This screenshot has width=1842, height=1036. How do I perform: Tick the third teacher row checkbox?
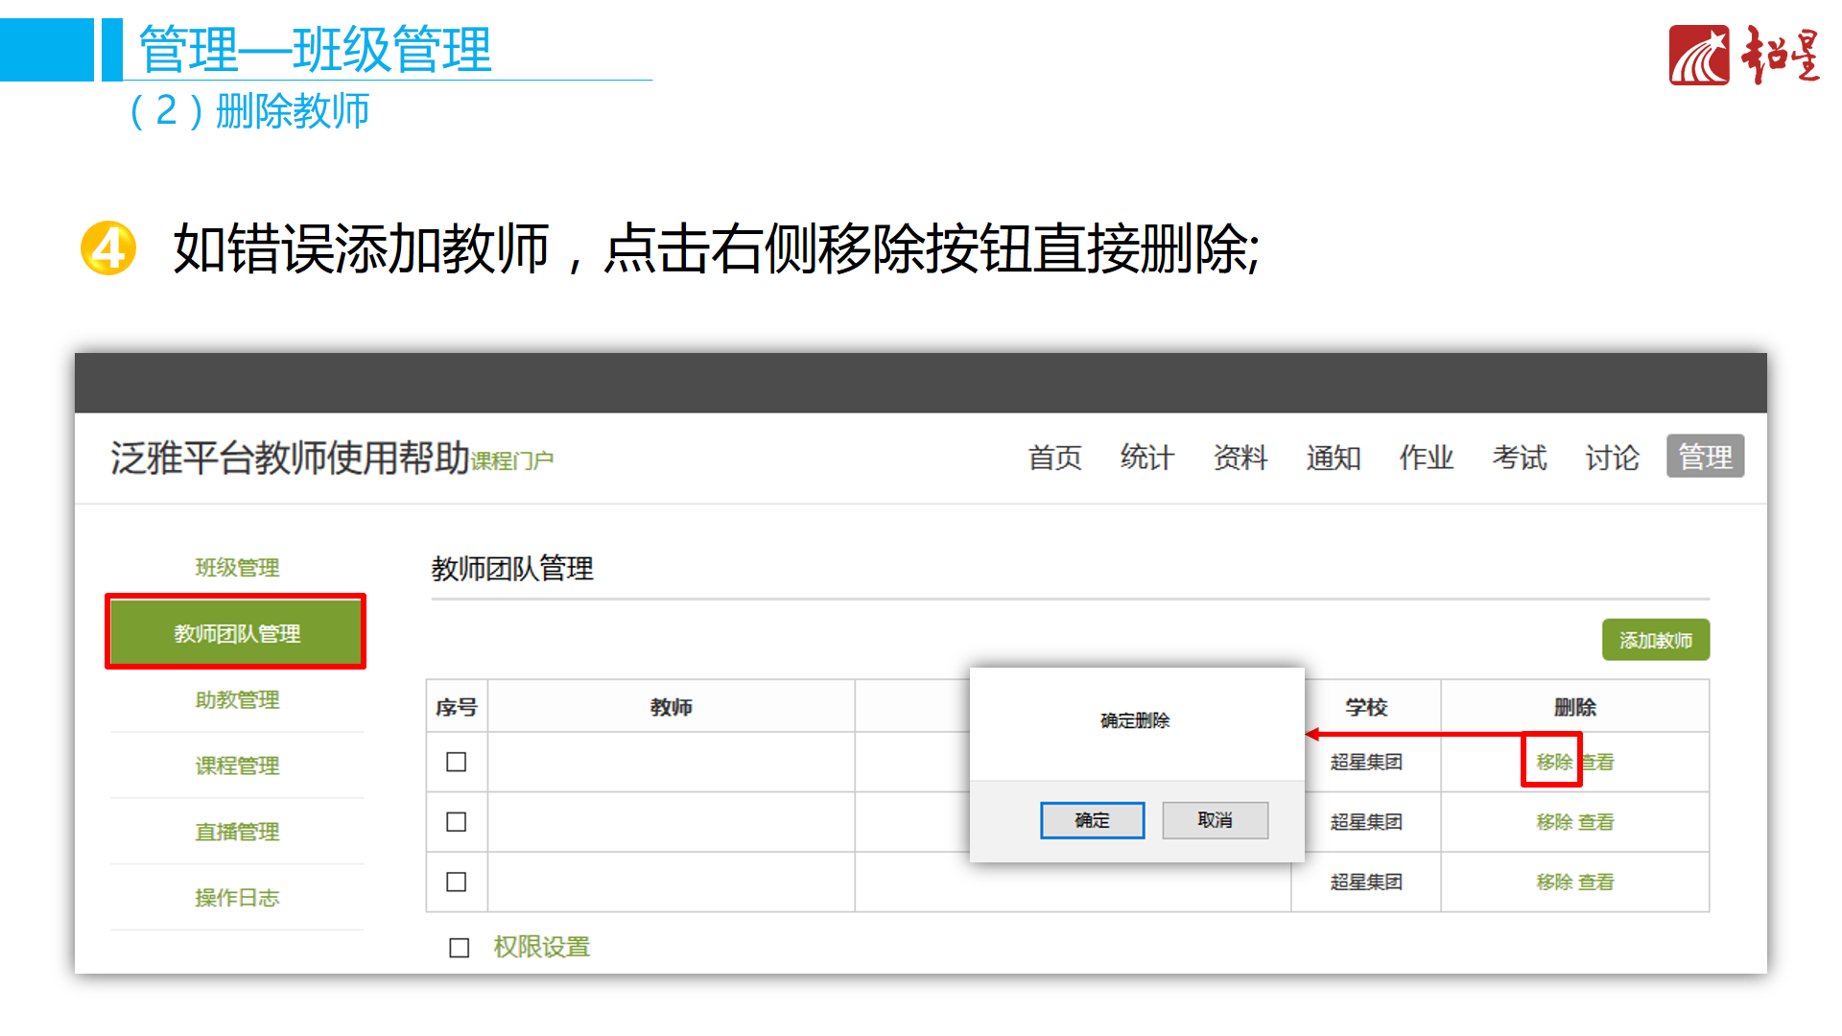point(457,882)
